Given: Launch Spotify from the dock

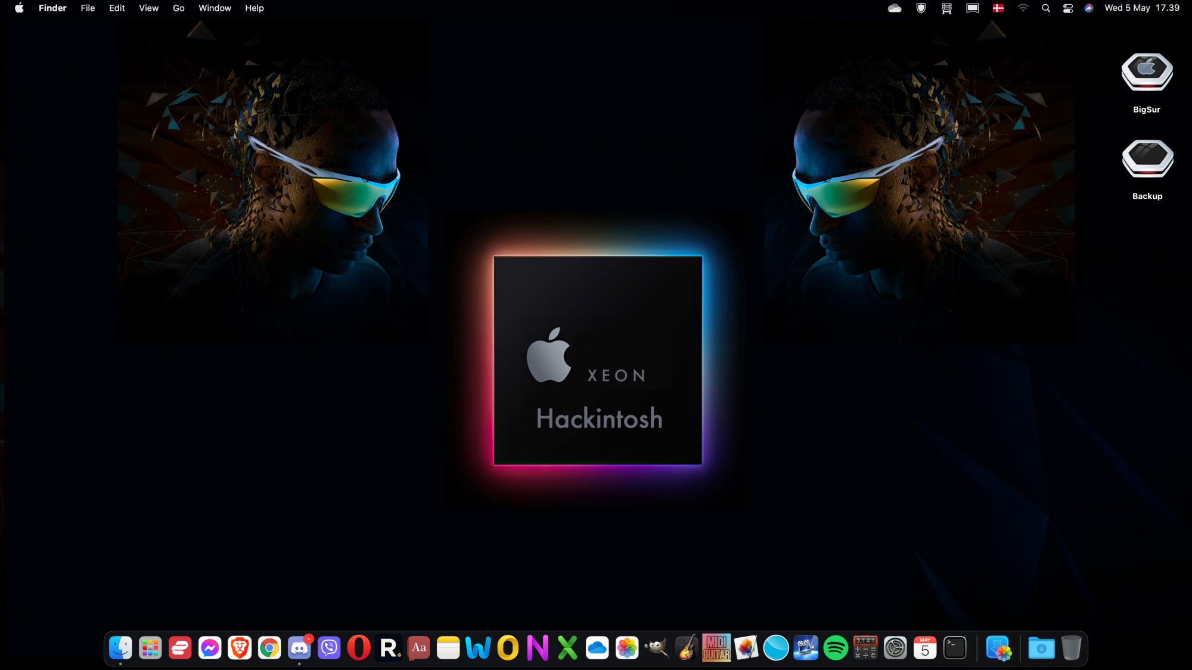Looking at the screenshot, I should tap(836, 648).
